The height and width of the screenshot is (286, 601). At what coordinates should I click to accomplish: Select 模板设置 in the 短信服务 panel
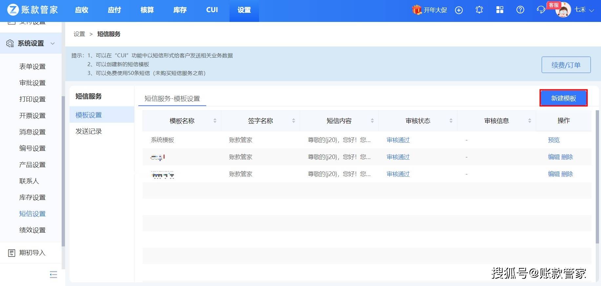tap(102, 115)
